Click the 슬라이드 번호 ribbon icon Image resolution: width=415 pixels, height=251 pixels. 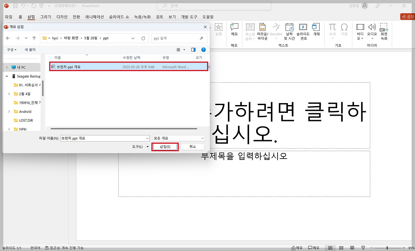click(303, 31)
